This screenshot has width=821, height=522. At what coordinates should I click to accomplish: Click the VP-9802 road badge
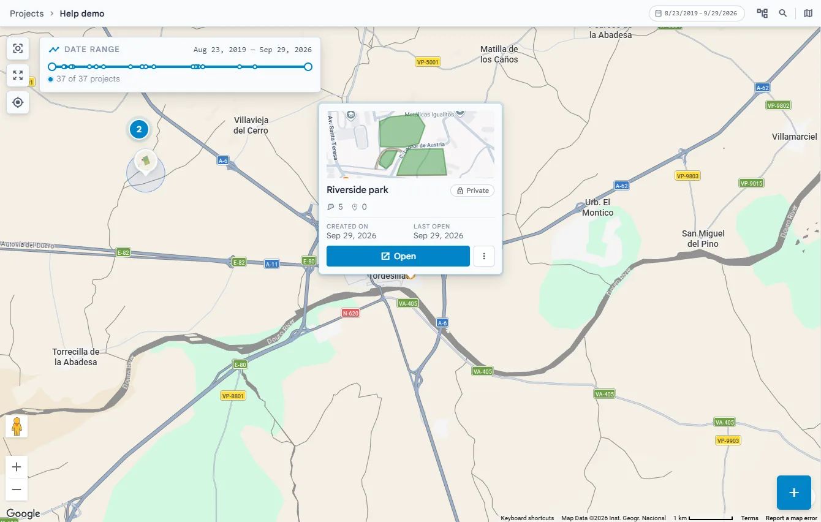[x=779, y=105]
